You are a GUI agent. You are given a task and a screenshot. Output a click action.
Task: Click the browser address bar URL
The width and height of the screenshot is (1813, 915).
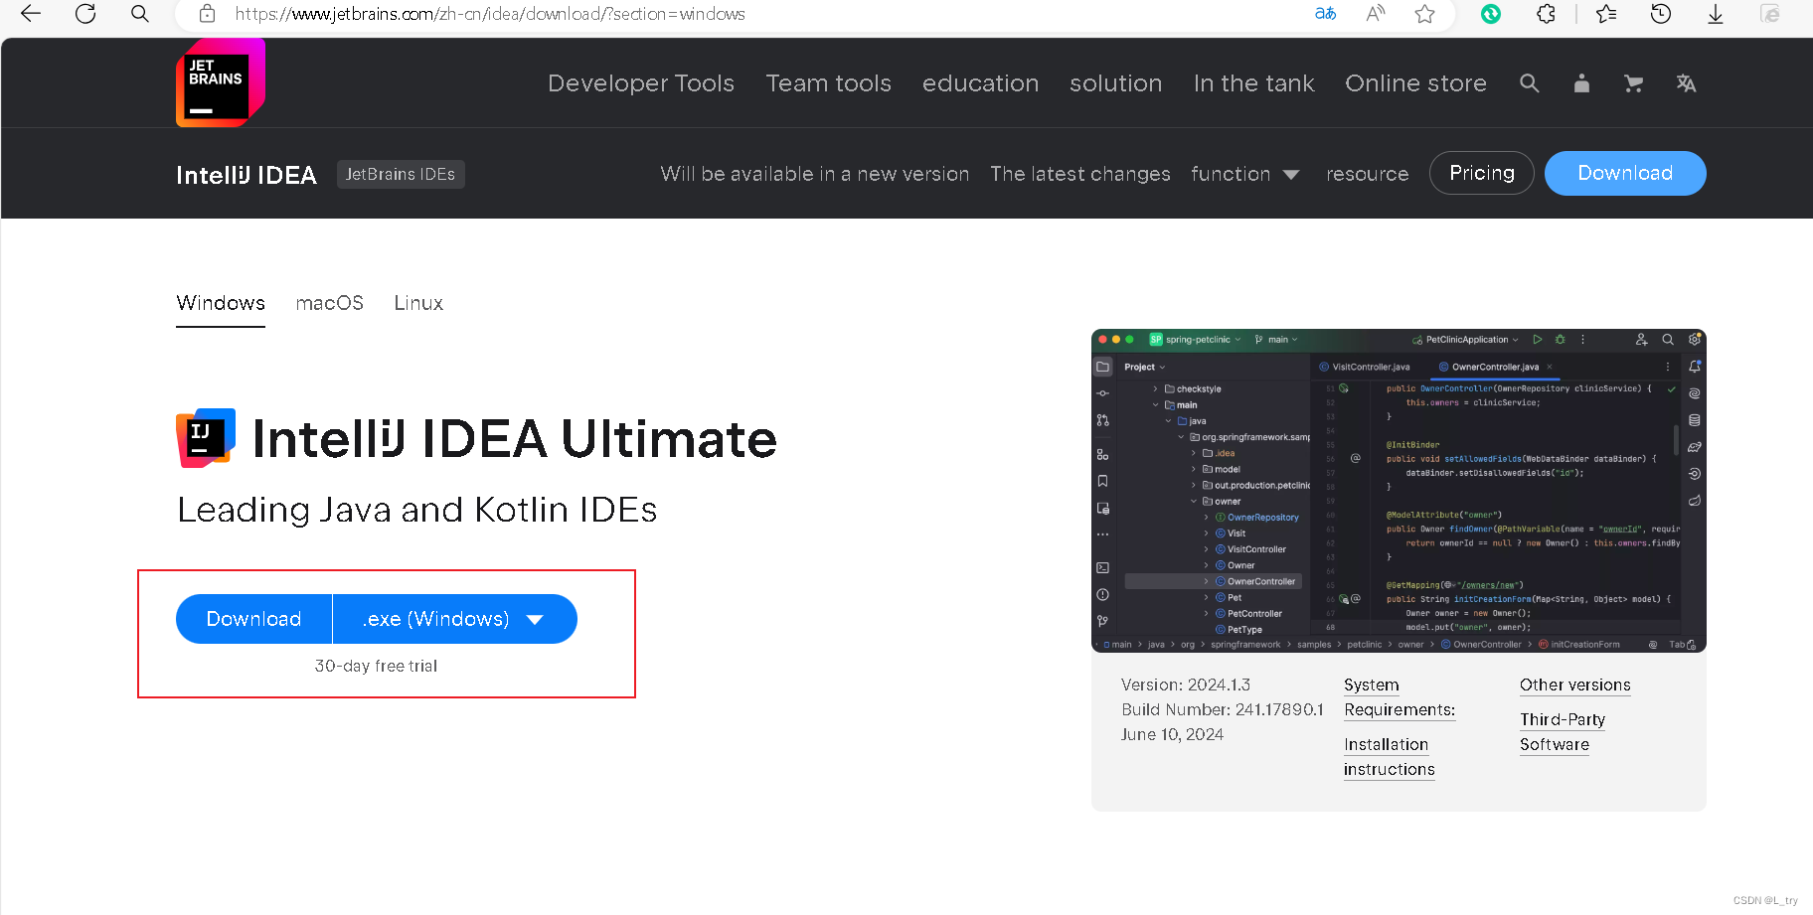click(x=490, y=14)
